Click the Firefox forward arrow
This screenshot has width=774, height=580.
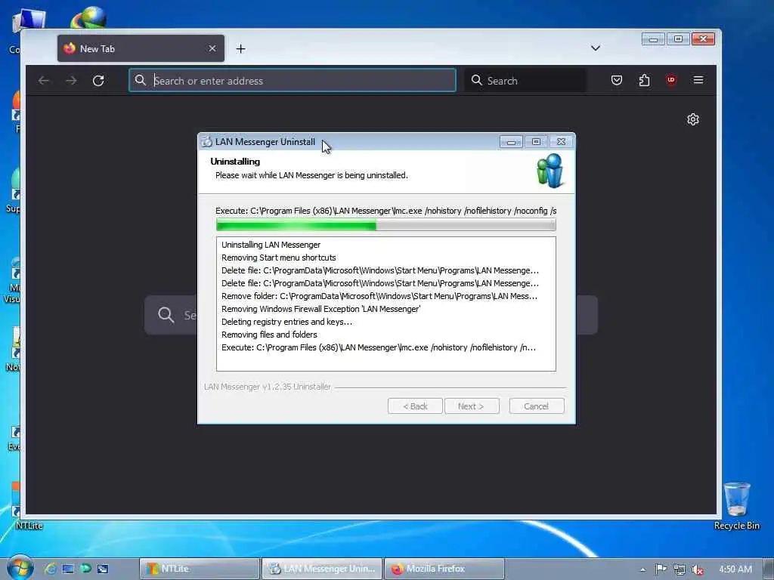[x=71, y=80]
